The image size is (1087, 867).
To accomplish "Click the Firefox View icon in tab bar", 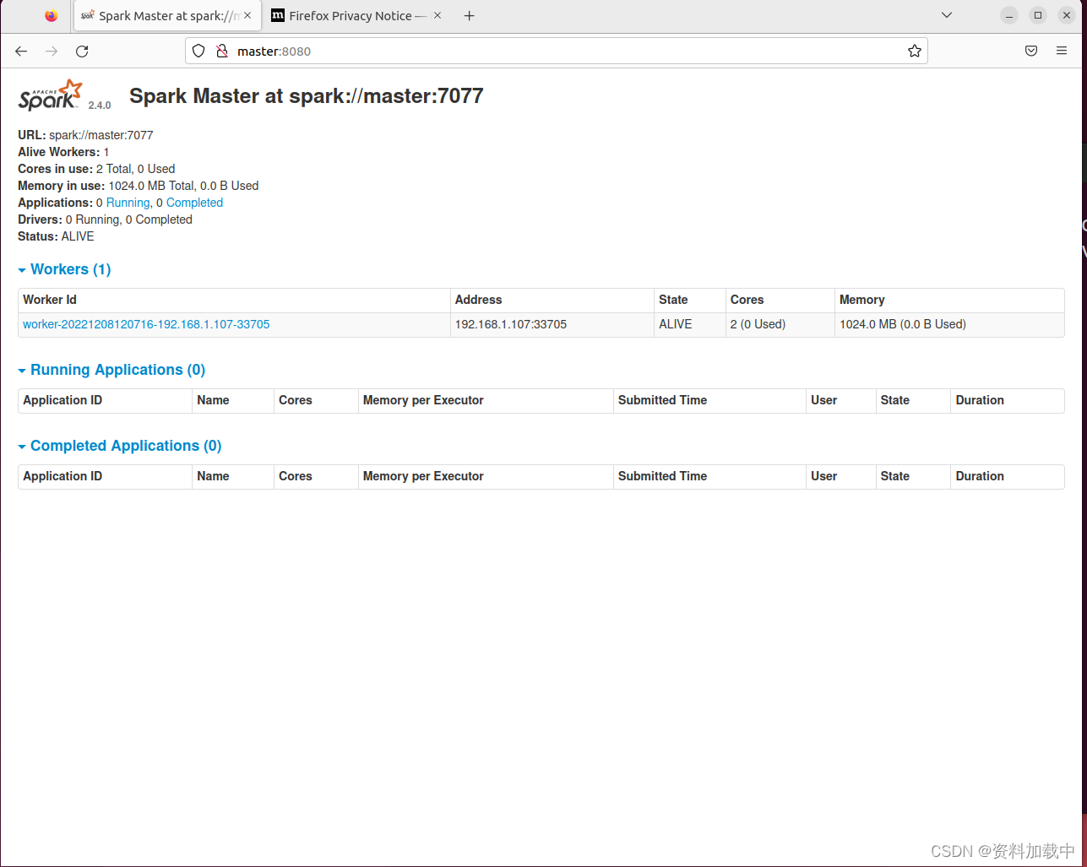I will [51, 15].
